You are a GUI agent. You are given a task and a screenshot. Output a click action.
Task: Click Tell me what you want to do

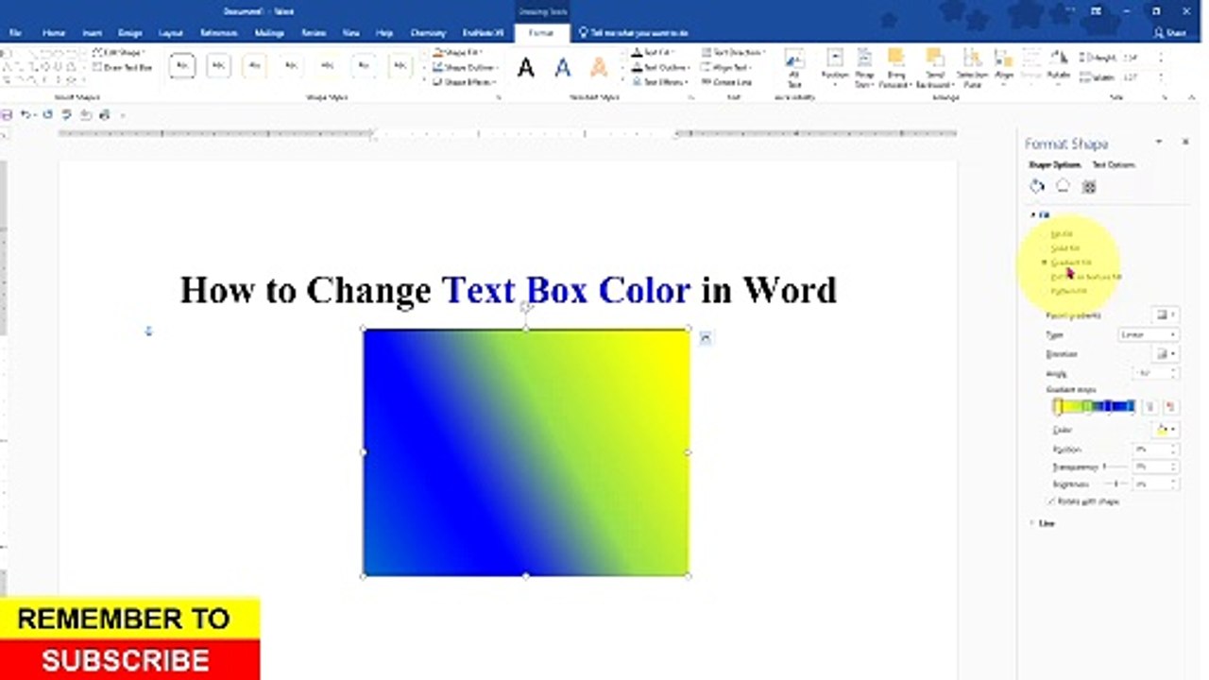633,32
